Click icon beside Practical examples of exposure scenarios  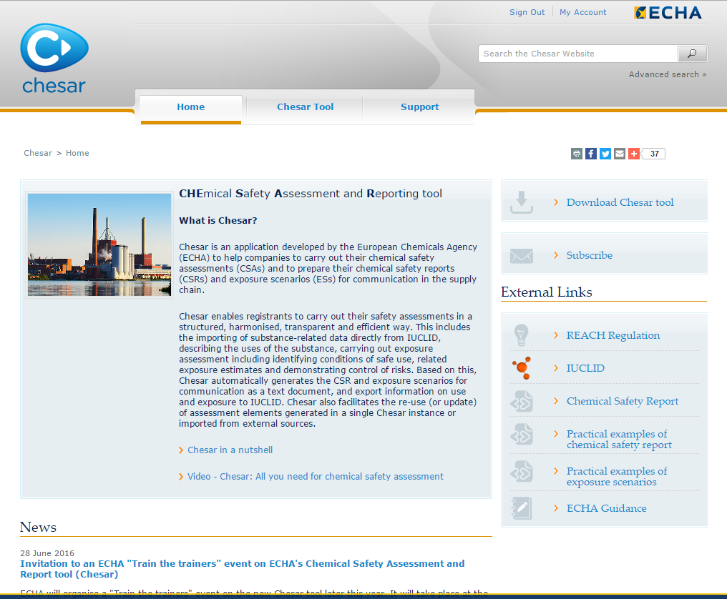pos(522,472)
